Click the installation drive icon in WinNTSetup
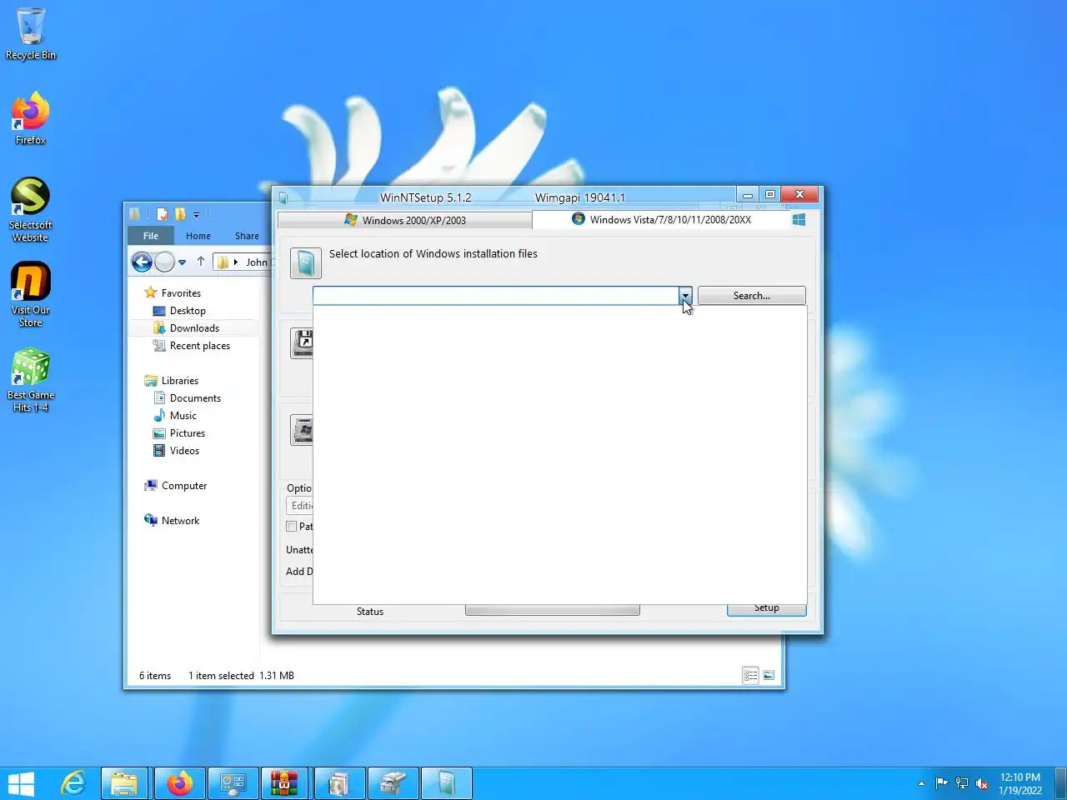Screen dimensions: 1067x800 [x=302, y=430]
